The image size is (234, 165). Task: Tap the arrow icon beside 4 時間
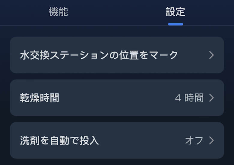coord(211,98)
